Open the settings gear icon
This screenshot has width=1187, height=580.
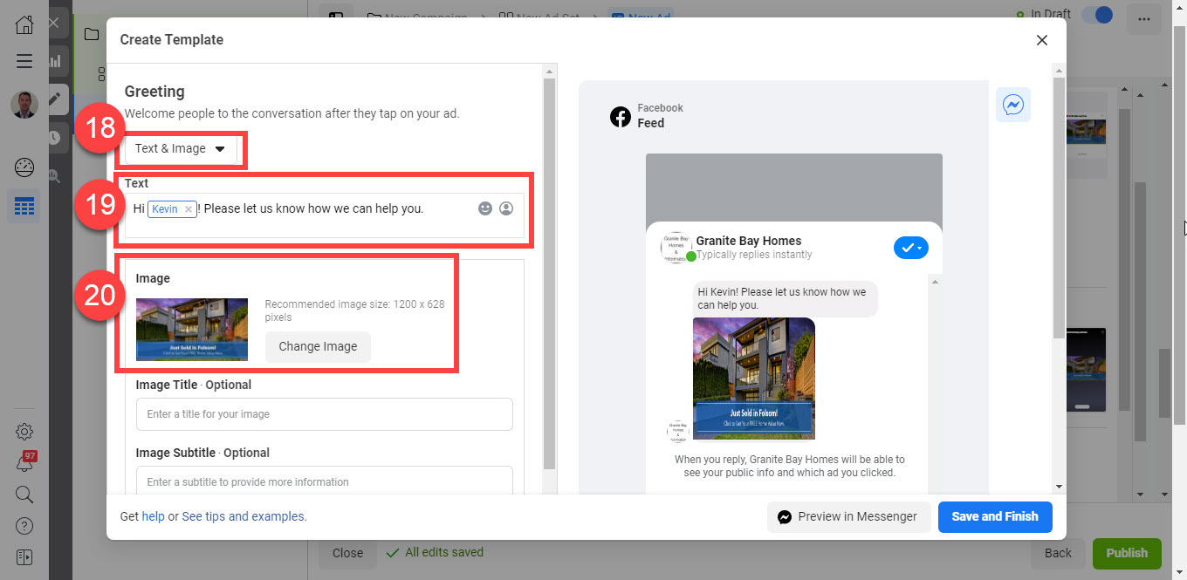point(24,431)
